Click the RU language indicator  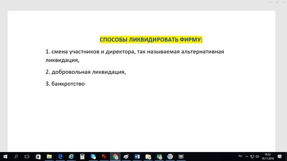[240, 156]
